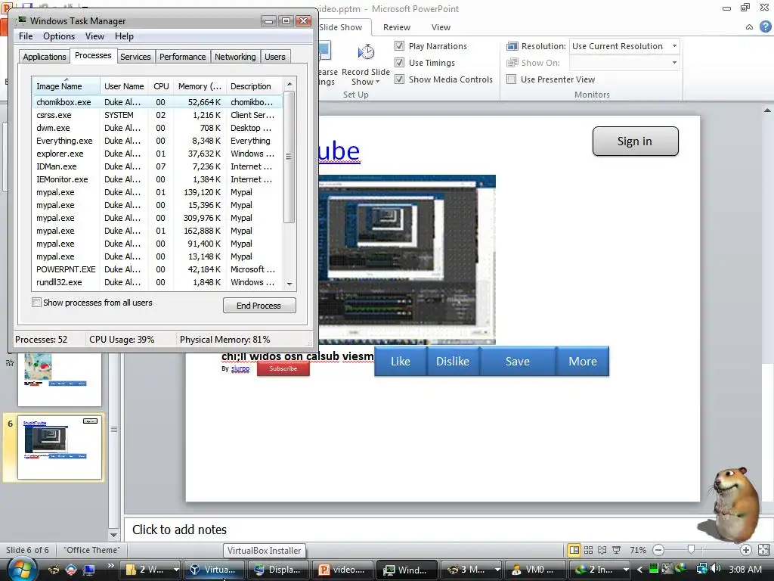The height and width of the screenshot is (581, 774).
Task: Toggle Show Media Controls checkbox
Action: click(399, 79)
